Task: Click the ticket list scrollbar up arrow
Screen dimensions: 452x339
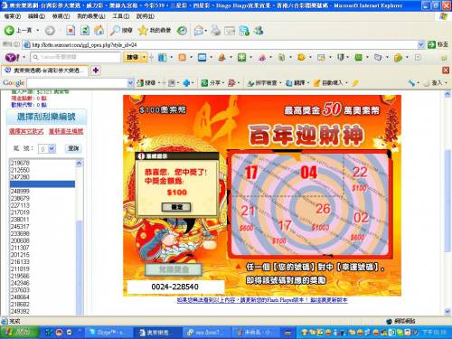Action: coord(79,163)
